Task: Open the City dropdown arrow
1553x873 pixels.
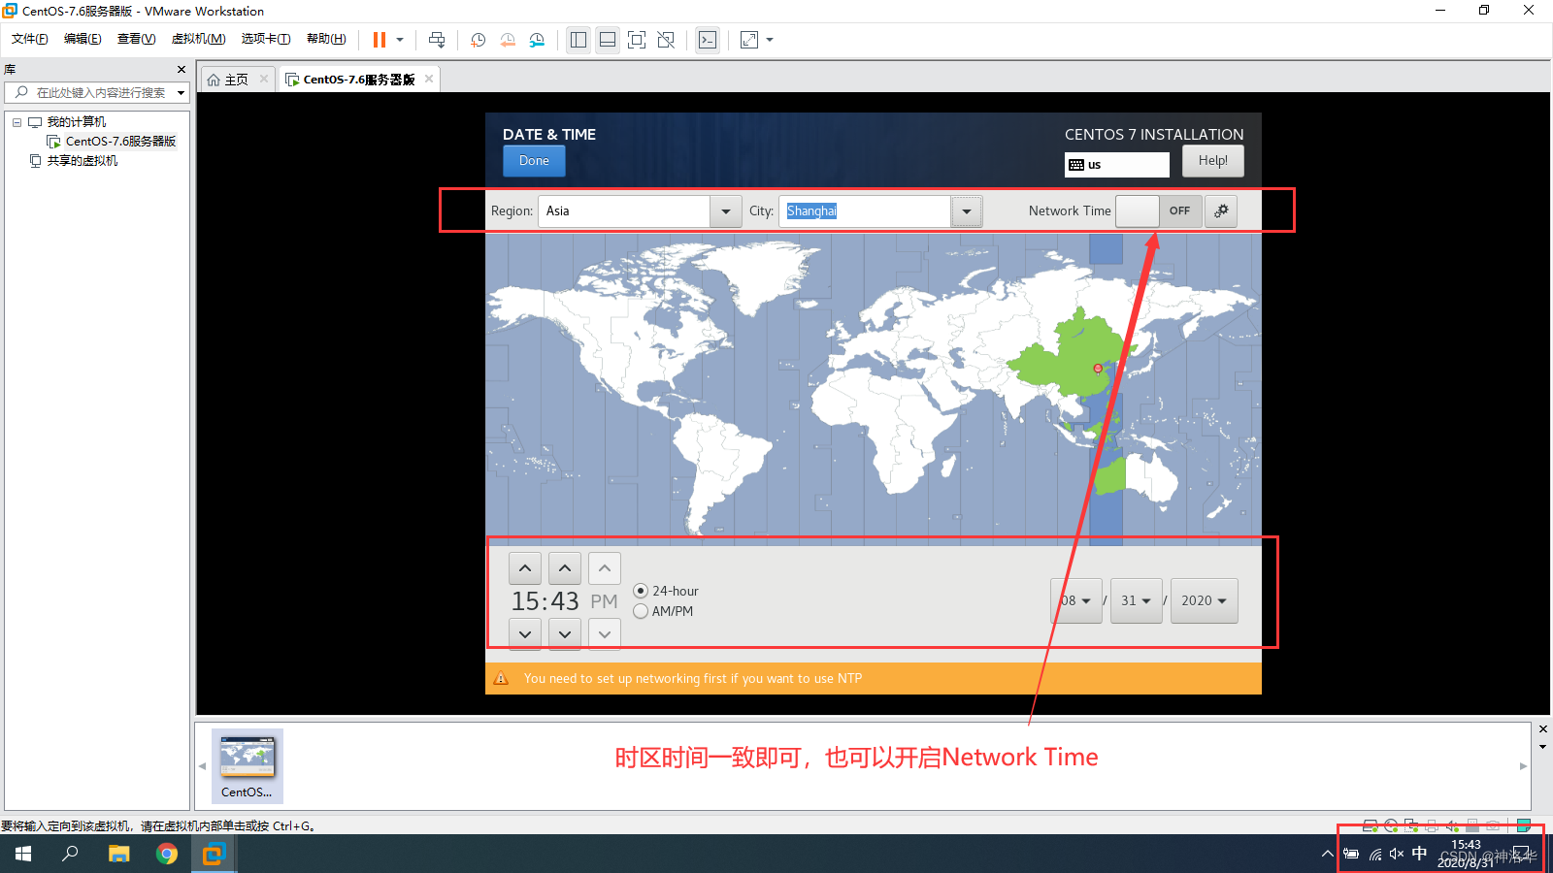Action: click(967, 211)
